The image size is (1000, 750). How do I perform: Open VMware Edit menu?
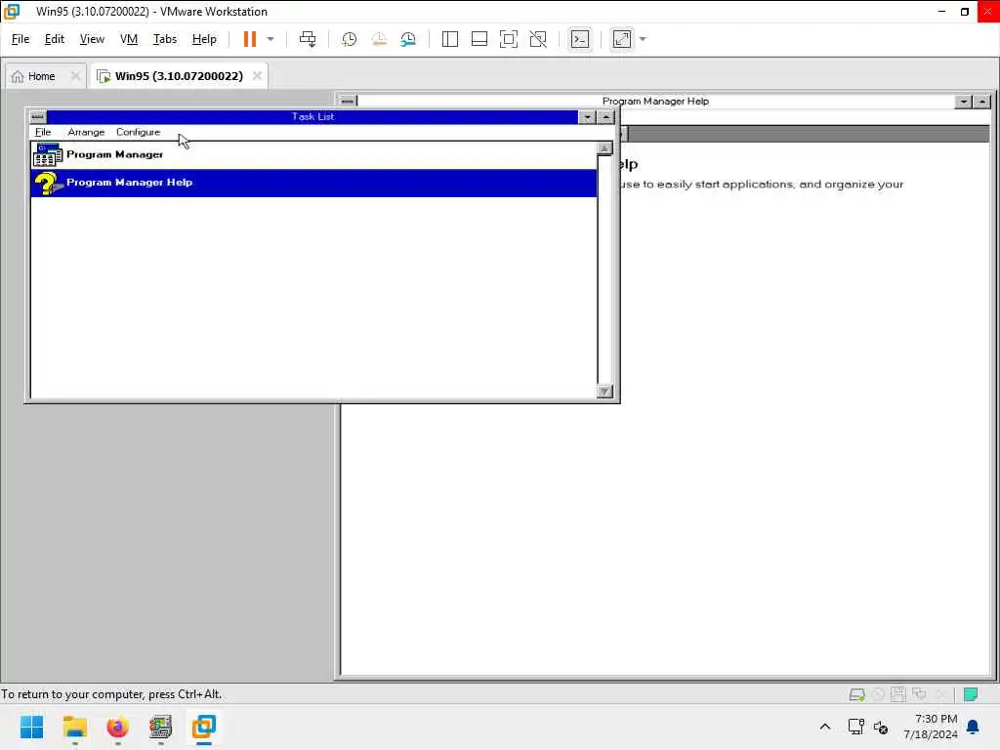(x=55, y=39)
